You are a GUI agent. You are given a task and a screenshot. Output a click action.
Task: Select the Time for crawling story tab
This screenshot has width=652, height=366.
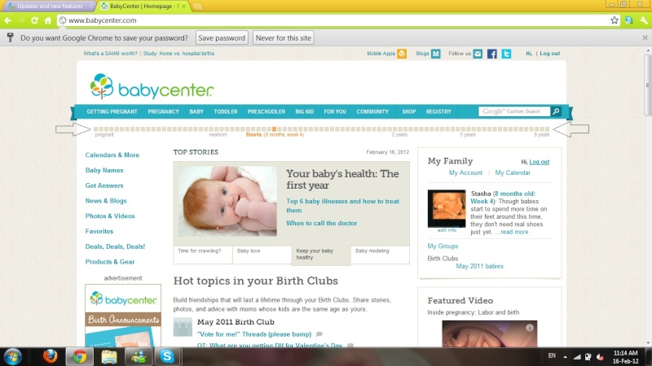pos(202,255)
